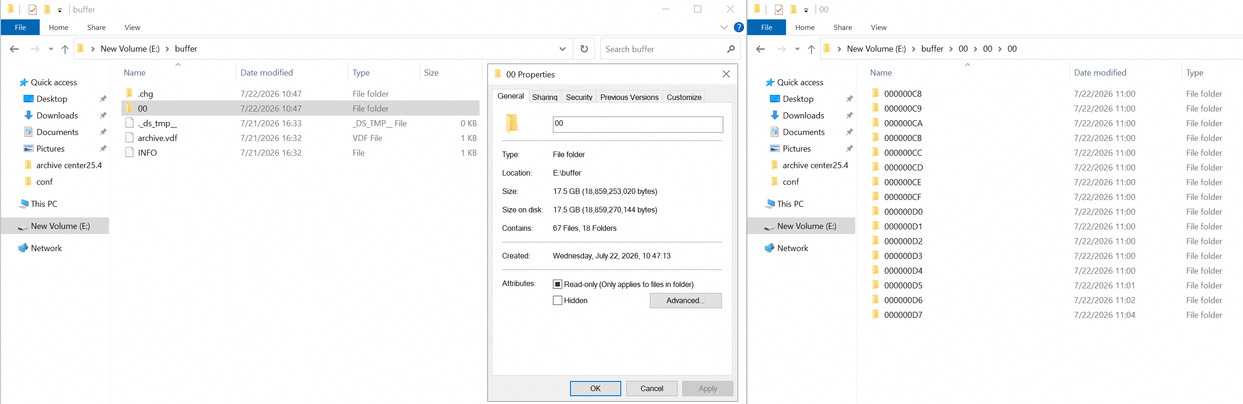
Task: Select the .chg folder
Action: pos(145,94)
